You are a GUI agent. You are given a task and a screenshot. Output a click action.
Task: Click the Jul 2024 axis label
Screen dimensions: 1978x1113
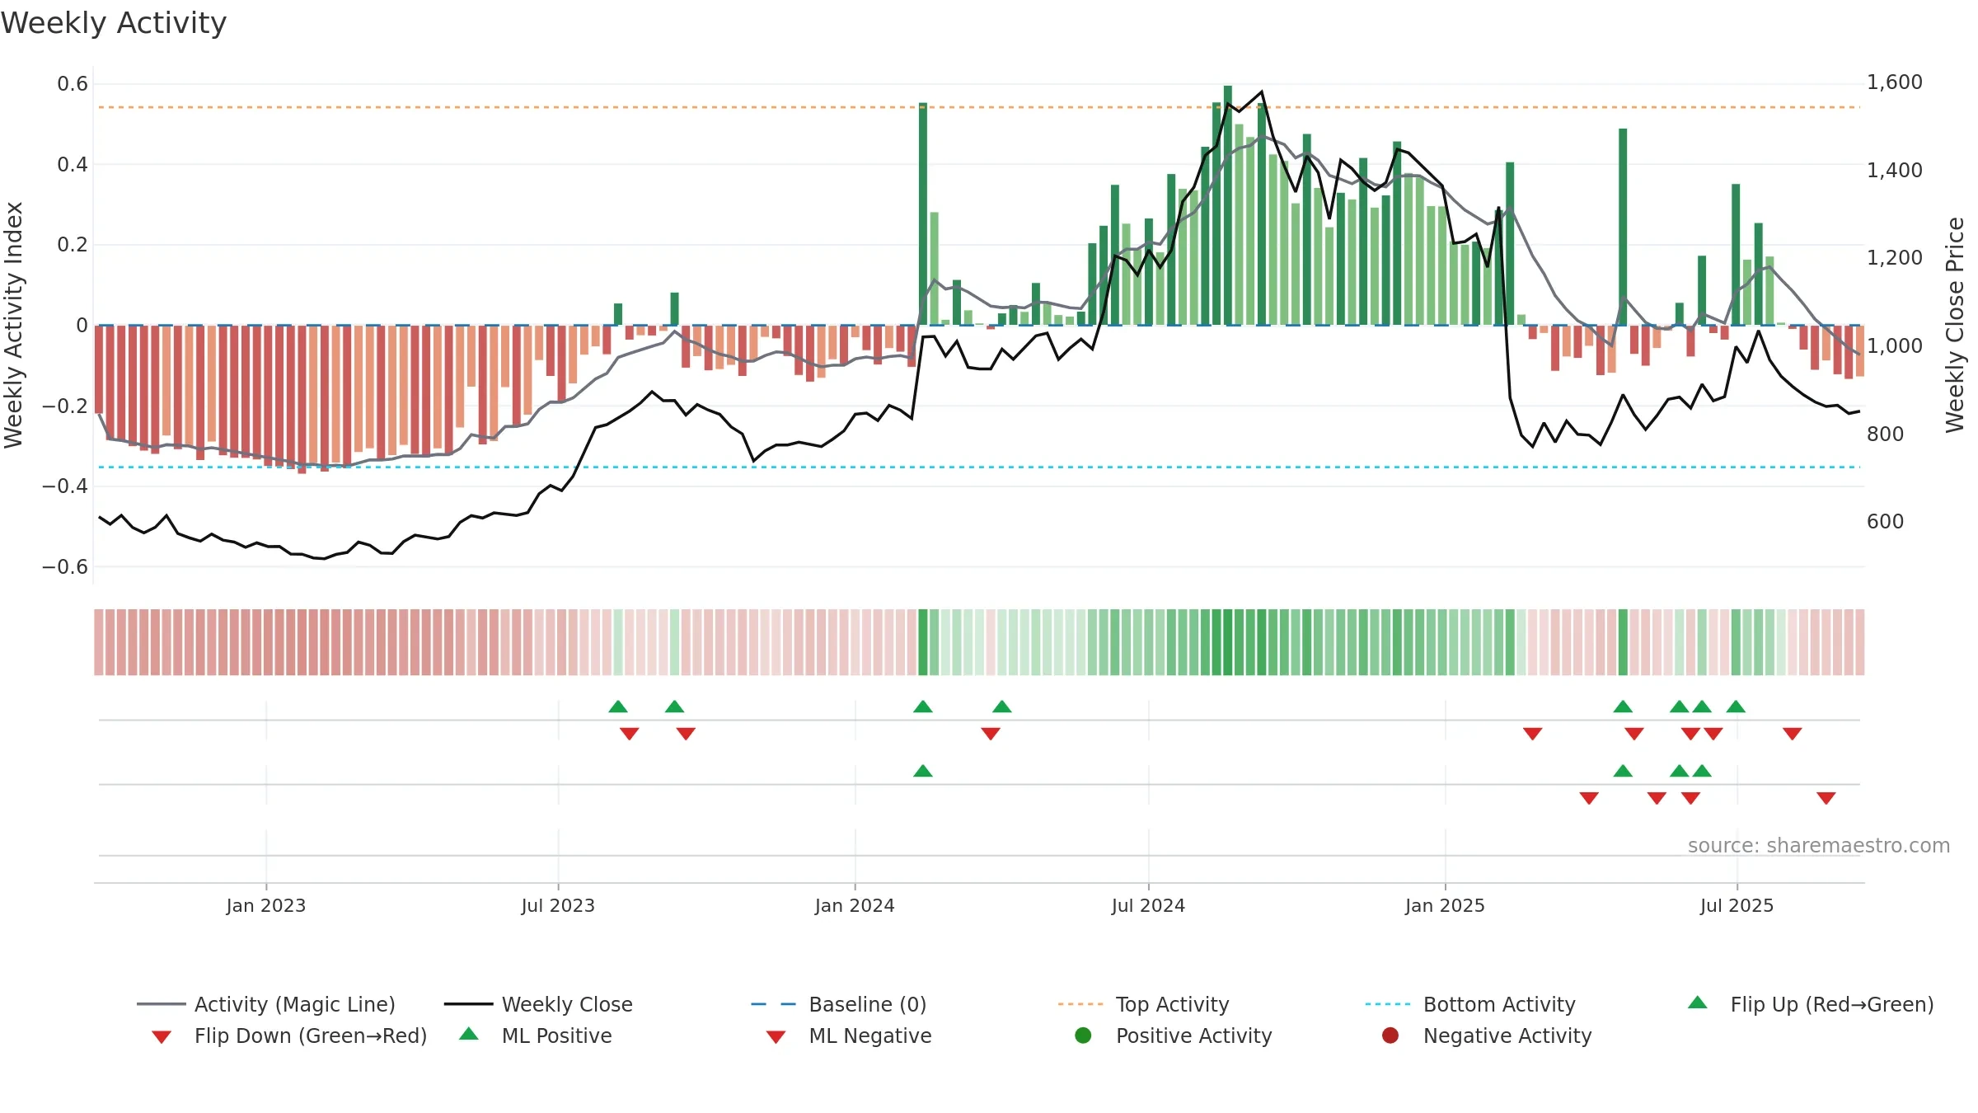tap(1148, 905)
